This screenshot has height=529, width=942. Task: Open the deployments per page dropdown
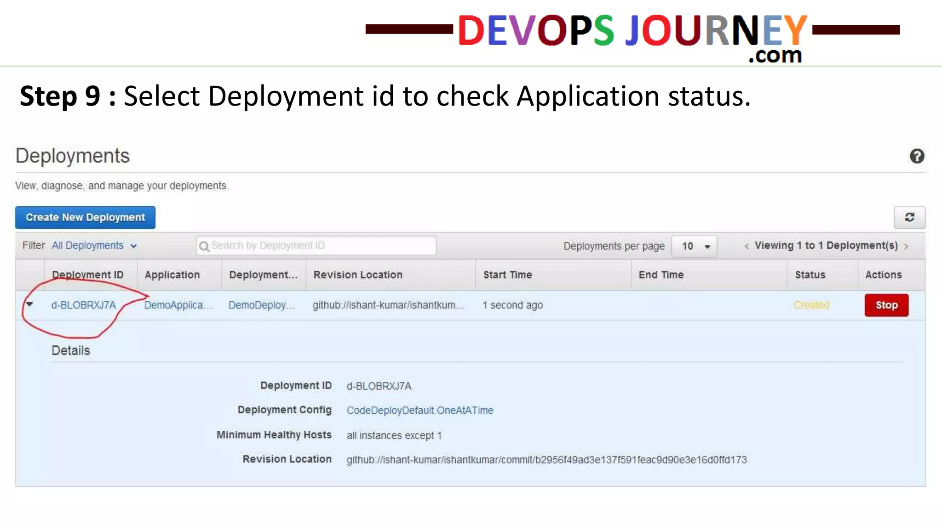(694, 246)
